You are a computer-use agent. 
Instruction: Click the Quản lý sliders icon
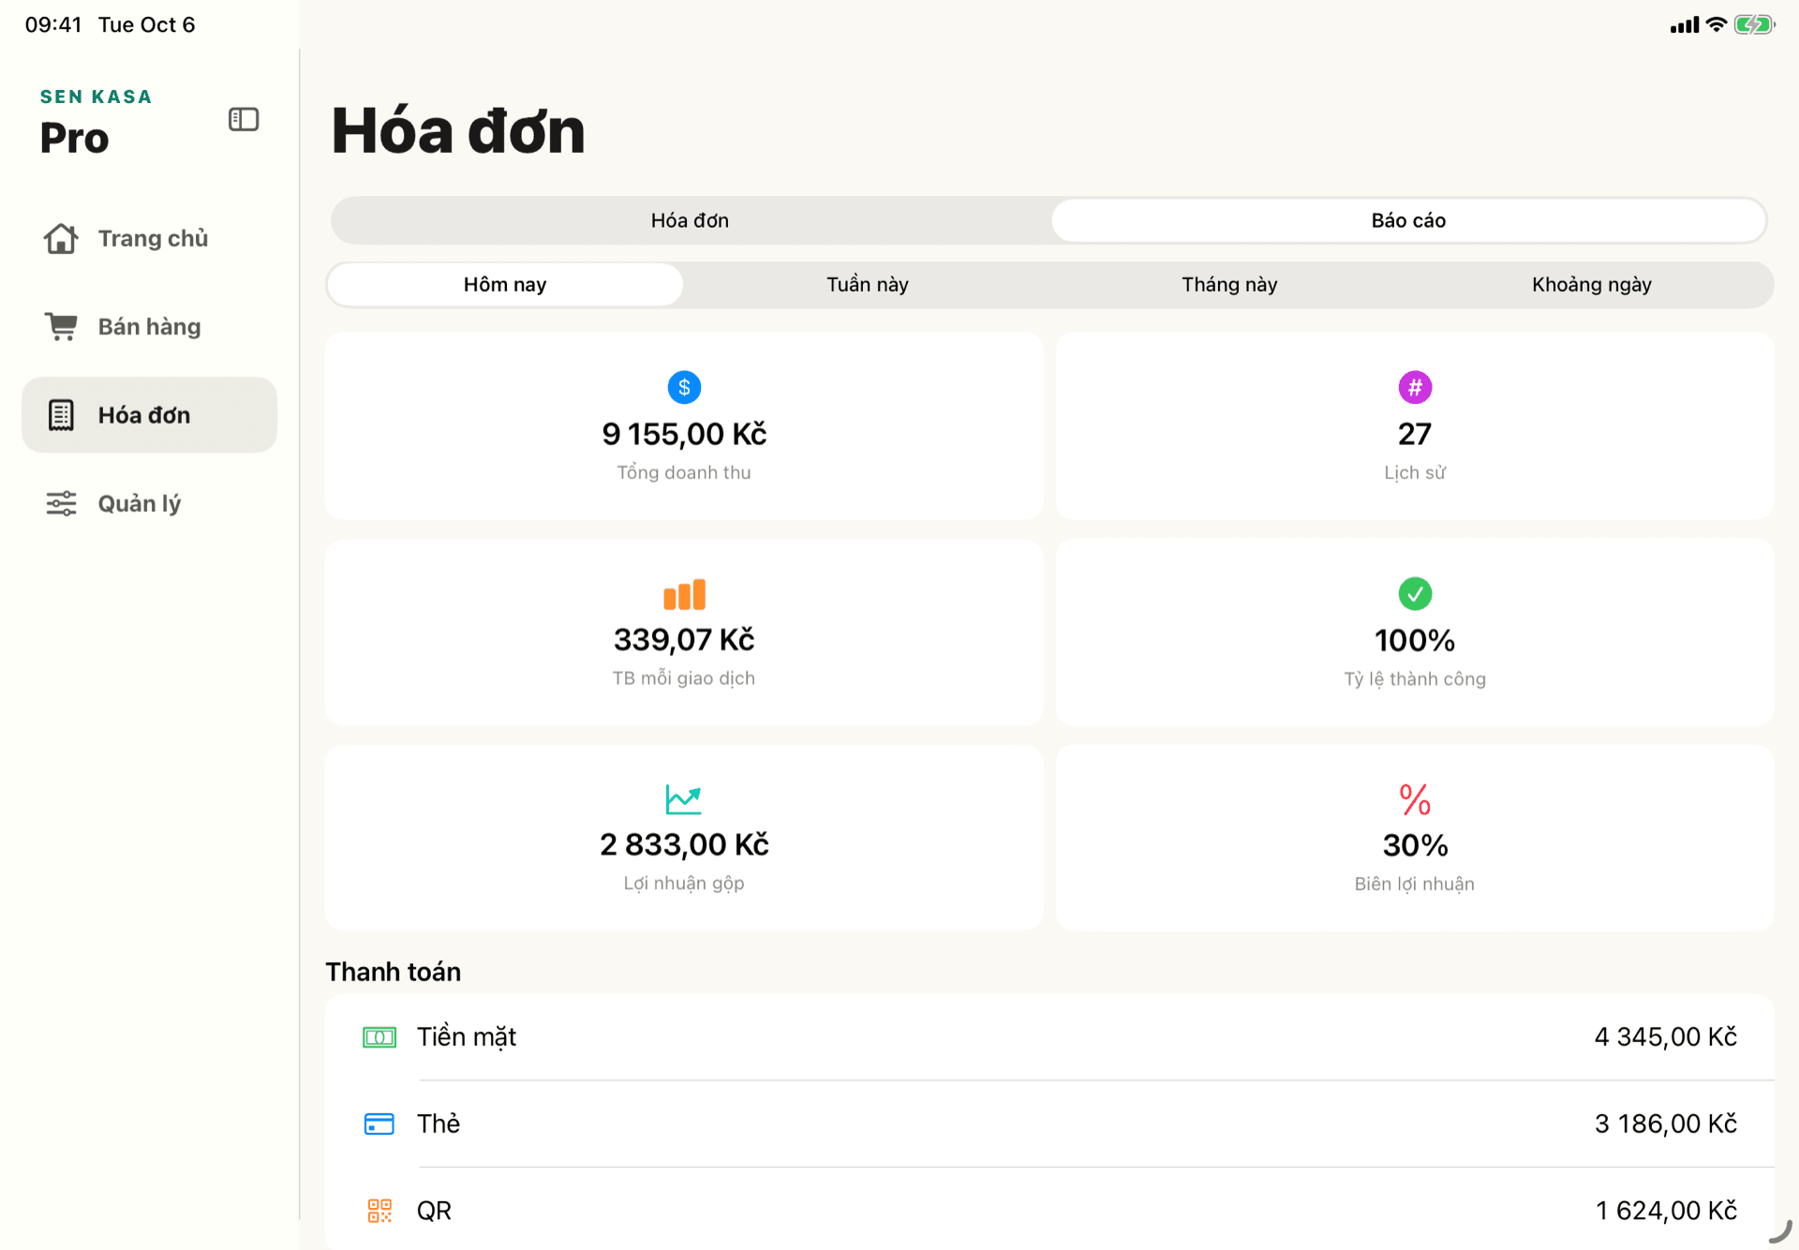click(61, 503)
